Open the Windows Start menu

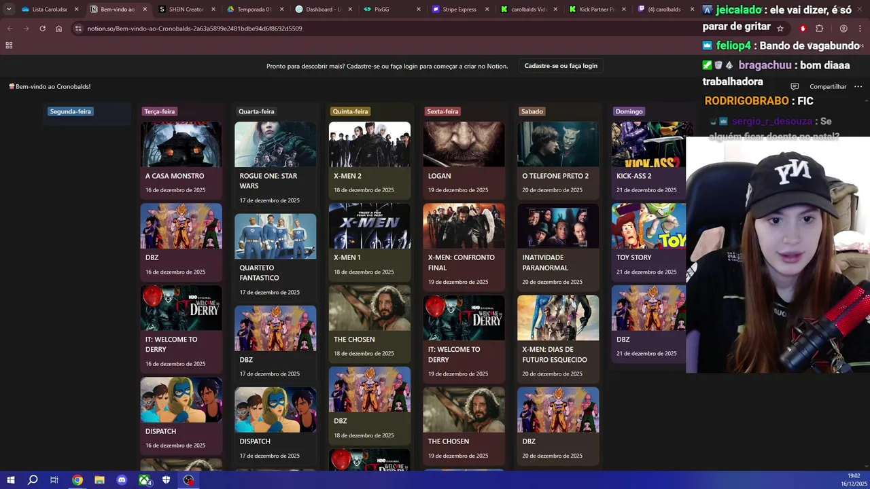(11, 480)
